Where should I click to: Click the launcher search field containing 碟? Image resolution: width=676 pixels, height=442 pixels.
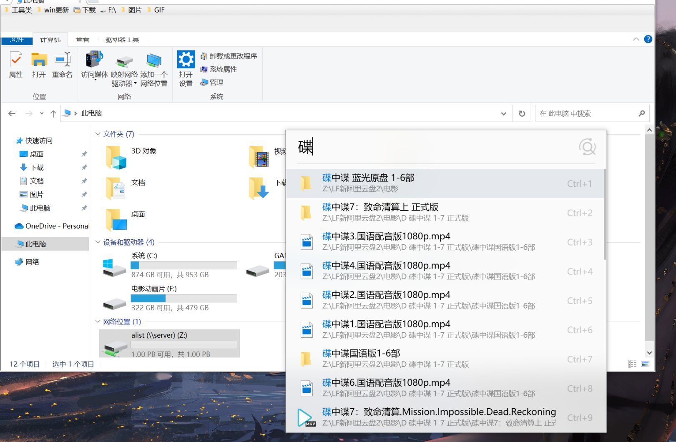tap(434, 147)
